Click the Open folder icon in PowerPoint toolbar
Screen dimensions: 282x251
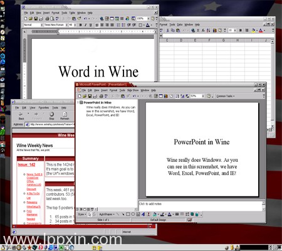(85, 96)
